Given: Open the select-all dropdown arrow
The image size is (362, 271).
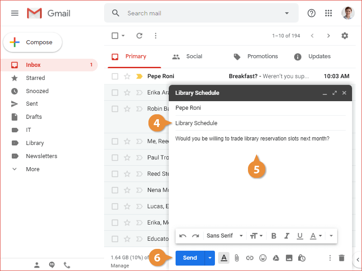Looking at the screenshot, I should [123, 36].
